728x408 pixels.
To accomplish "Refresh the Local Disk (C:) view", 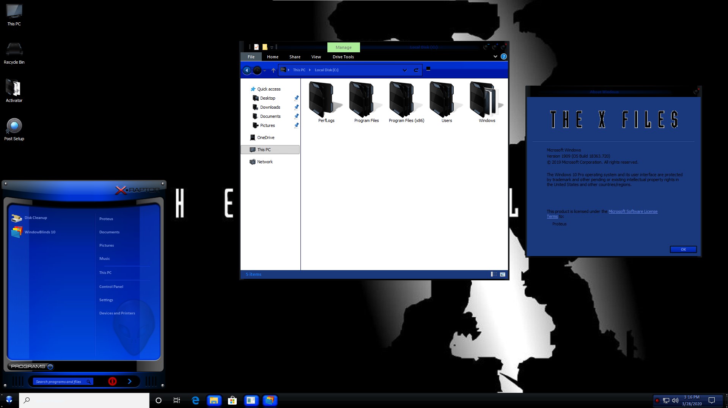I will (416, 70).
